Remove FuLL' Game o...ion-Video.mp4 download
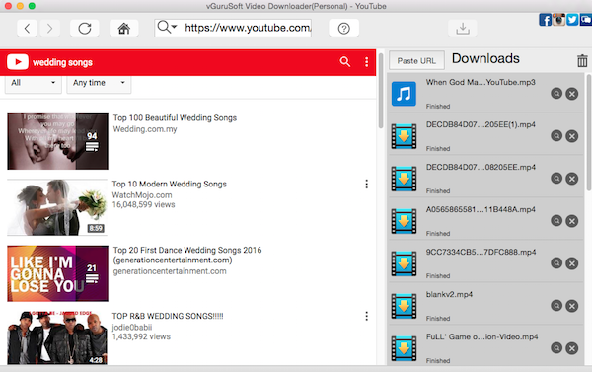This screenshot has width=592, height=372. pyautogui.click(x=572, y=348)
